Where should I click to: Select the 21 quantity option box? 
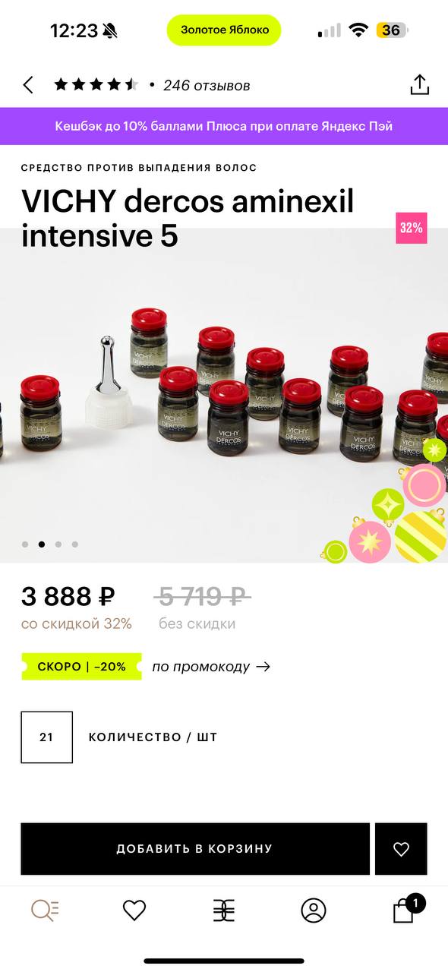point(46,737)
